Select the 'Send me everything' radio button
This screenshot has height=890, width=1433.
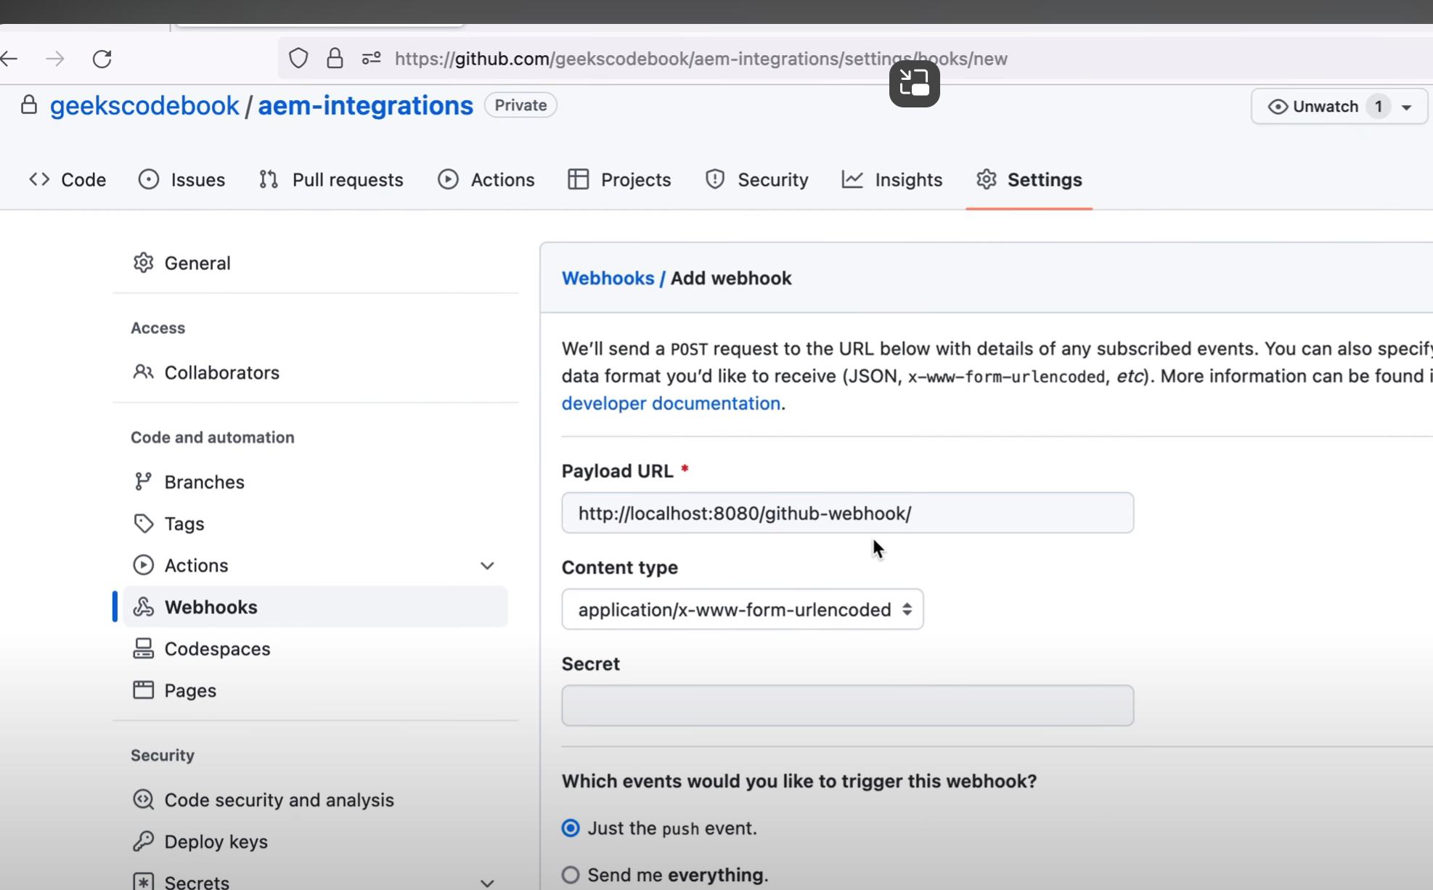[x=571, y=875]
